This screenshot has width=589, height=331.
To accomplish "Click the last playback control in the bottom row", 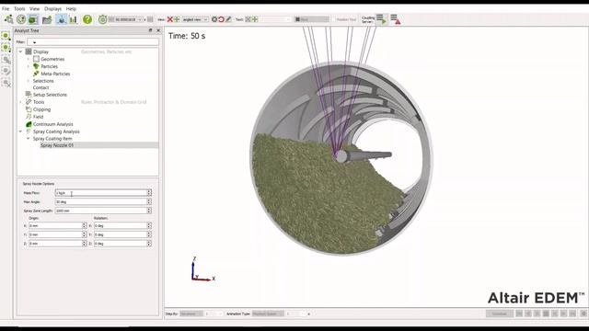I will 572,314.
